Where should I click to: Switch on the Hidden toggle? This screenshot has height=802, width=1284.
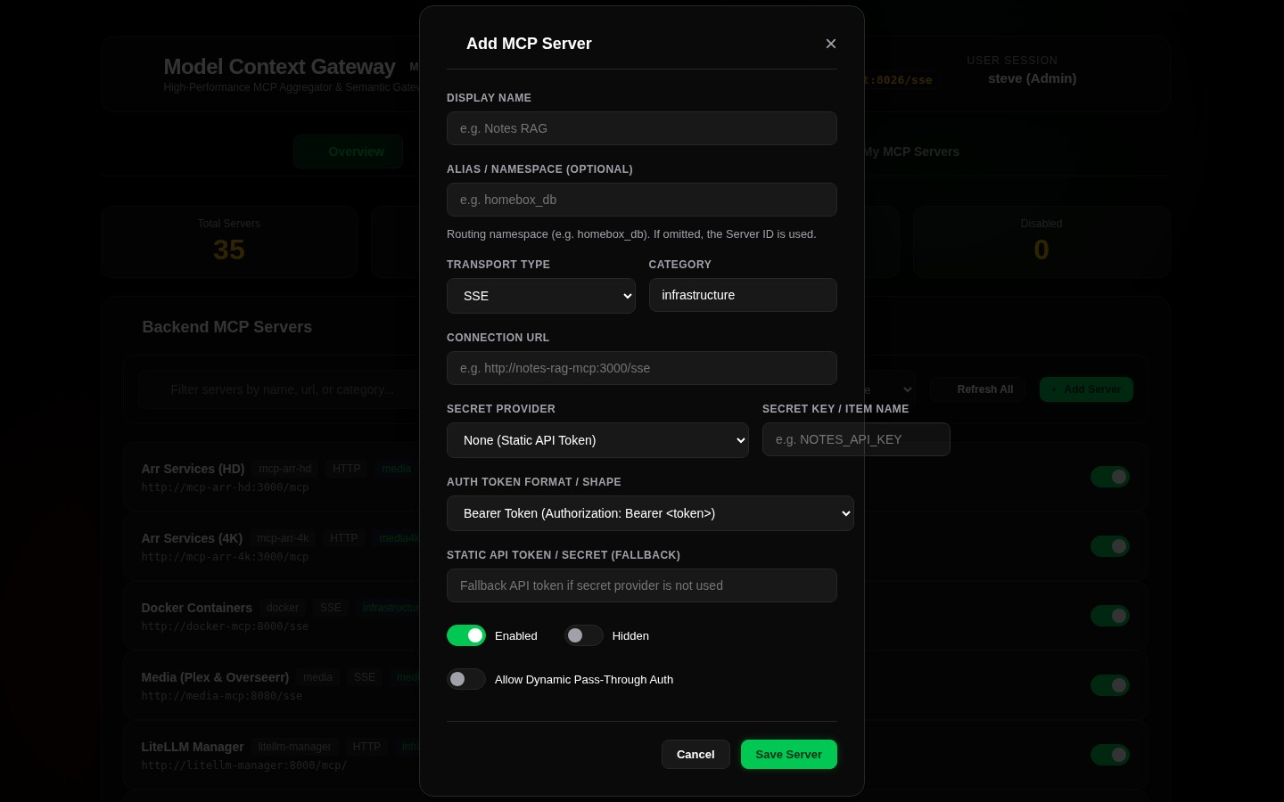[x=584, y=635]
